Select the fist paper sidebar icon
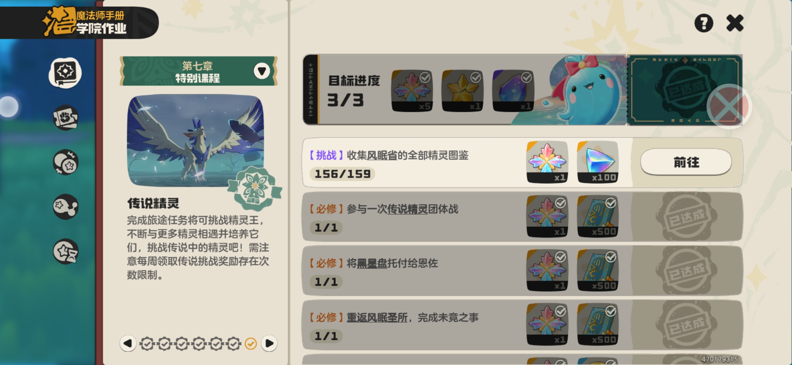Screen dimensions: 792x365 [x=66, y=118]
